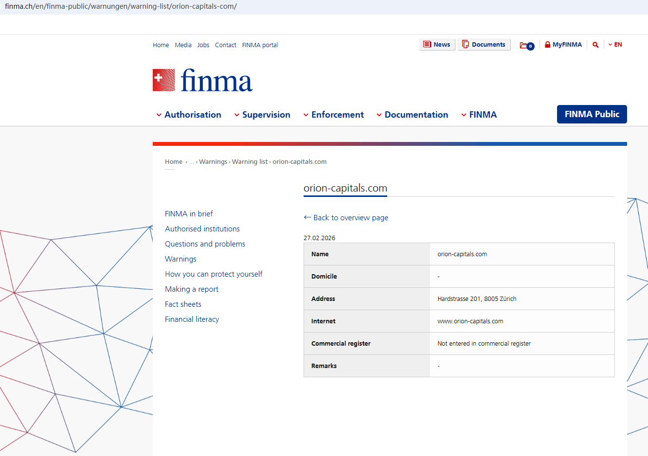Open FINMA in brief sidebar item
The height and width of the screenshot is (456, 648).
point(189,214)
